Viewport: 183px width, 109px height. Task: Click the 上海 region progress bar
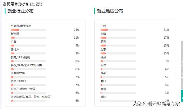click(118, 37)
